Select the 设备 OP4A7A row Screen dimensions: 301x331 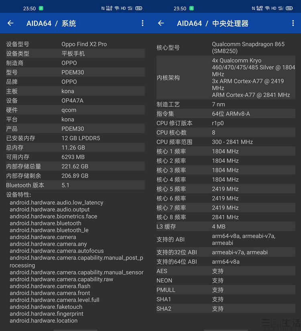75,100
